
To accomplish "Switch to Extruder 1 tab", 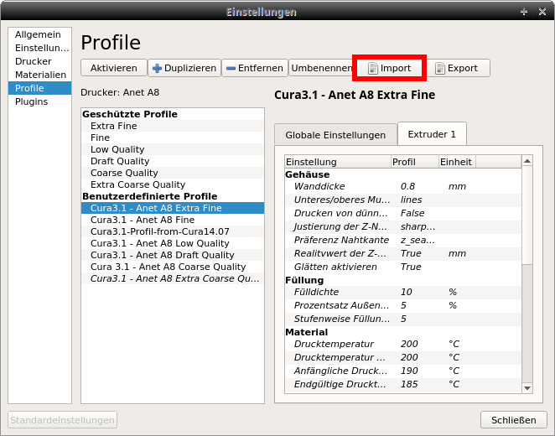I will click(x=432, y=134).
